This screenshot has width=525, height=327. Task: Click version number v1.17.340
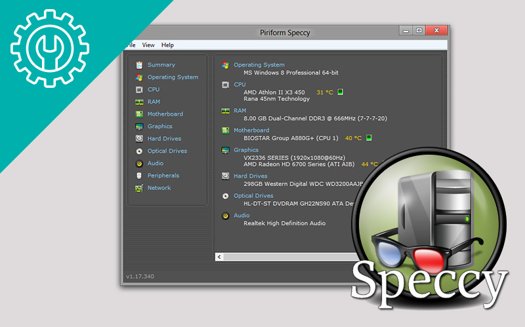click(x=140, y=277)
